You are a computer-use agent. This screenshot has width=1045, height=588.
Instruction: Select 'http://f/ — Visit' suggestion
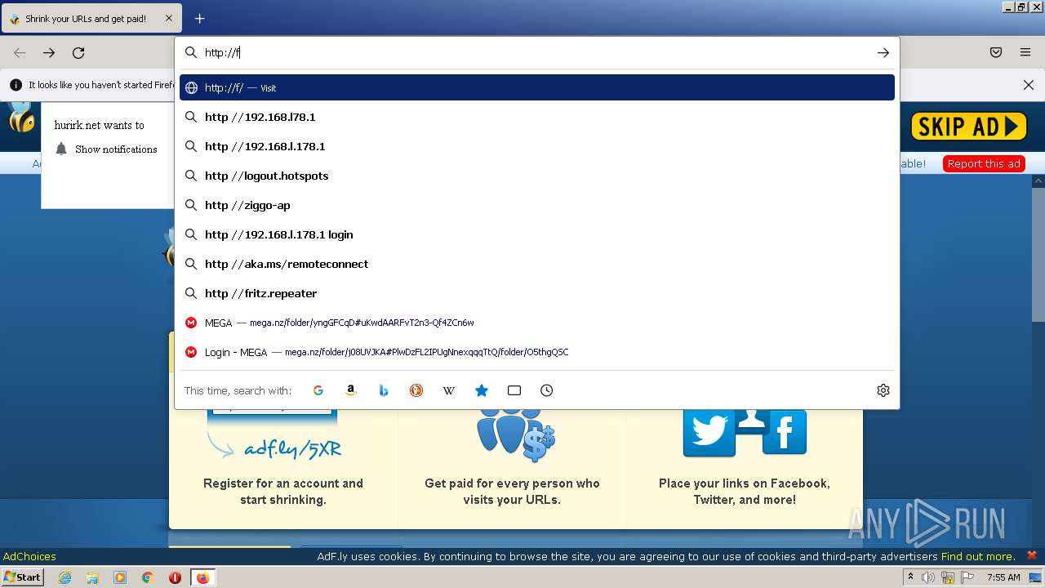pos(537,87)
